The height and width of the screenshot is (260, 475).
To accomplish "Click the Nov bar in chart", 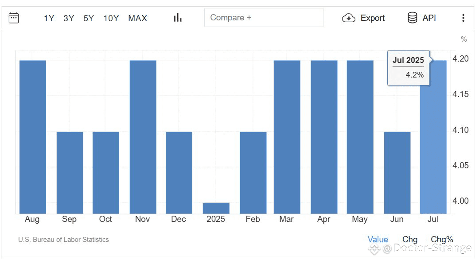I will click(143, 137).
